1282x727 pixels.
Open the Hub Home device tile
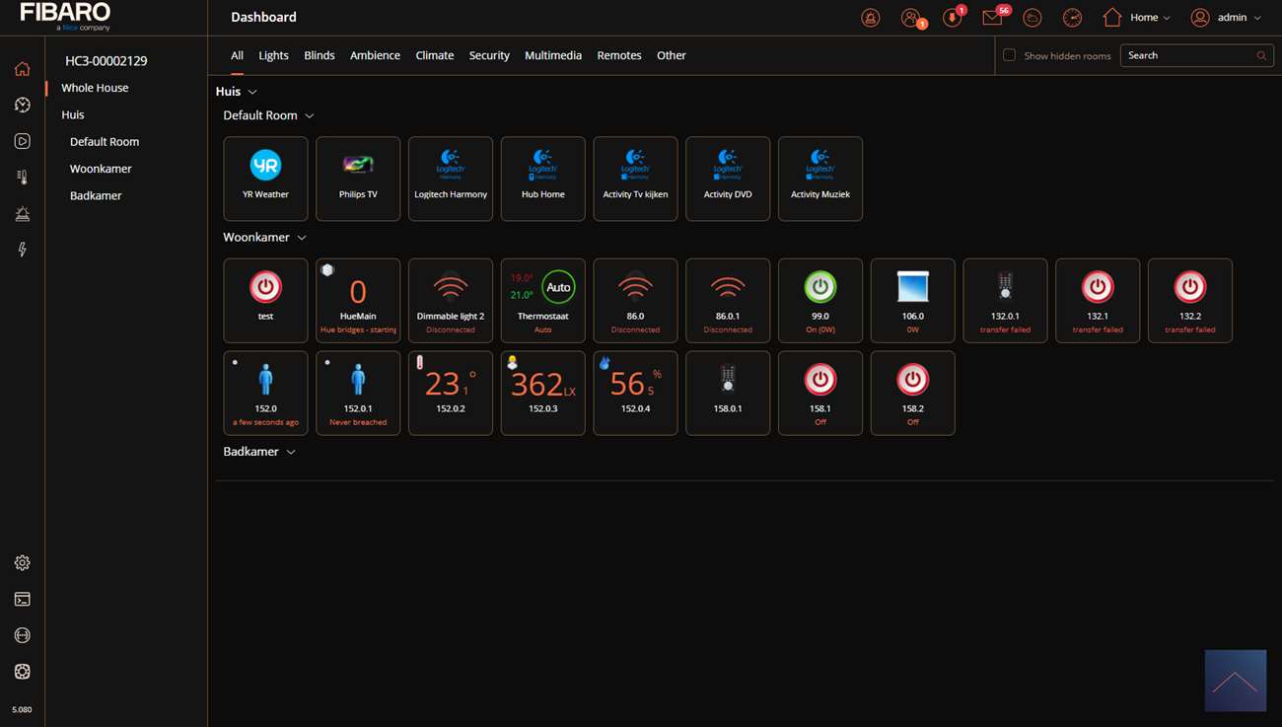543,179
